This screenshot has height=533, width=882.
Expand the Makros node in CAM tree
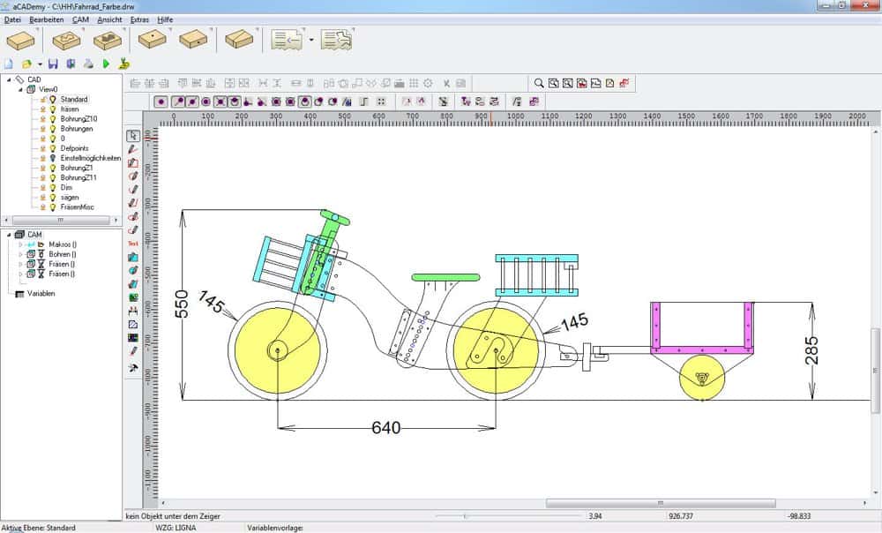[21, 244]
